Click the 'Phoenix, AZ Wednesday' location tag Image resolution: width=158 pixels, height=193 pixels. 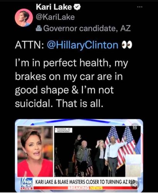point(63,130)
